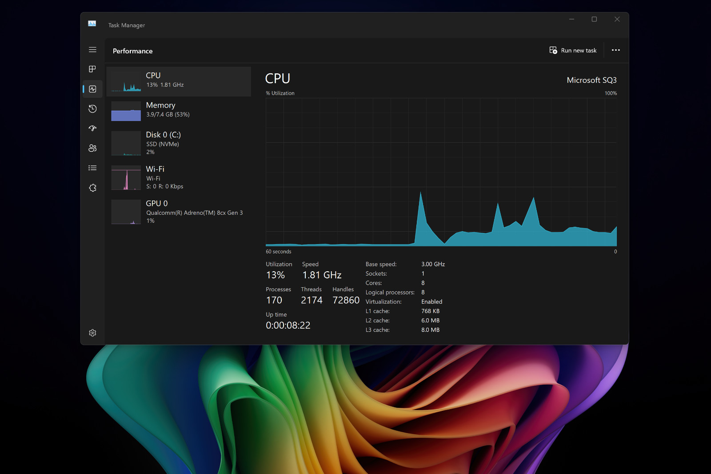The height and width of the screenshot is (474, 711).
Task: Open the three-dot more options menu
Action: [615, 50]
